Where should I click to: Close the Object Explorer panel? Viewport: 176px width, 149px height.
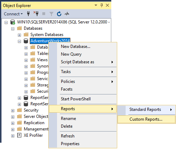[x=107, y=5]
